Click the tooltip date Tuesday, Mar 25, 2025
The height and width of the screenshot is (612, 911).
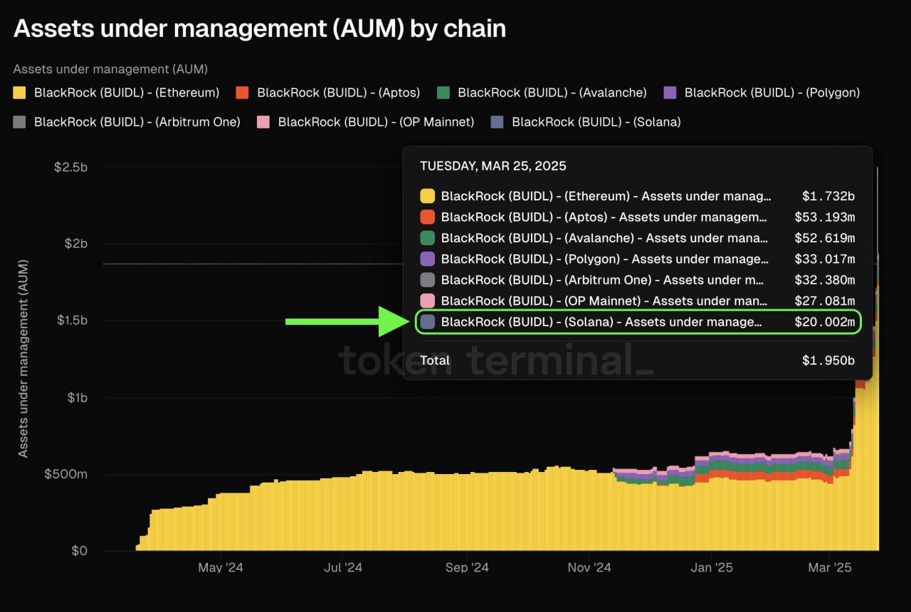493,166
